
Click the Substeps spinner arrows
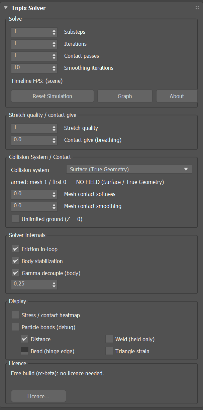coord(54,32)
